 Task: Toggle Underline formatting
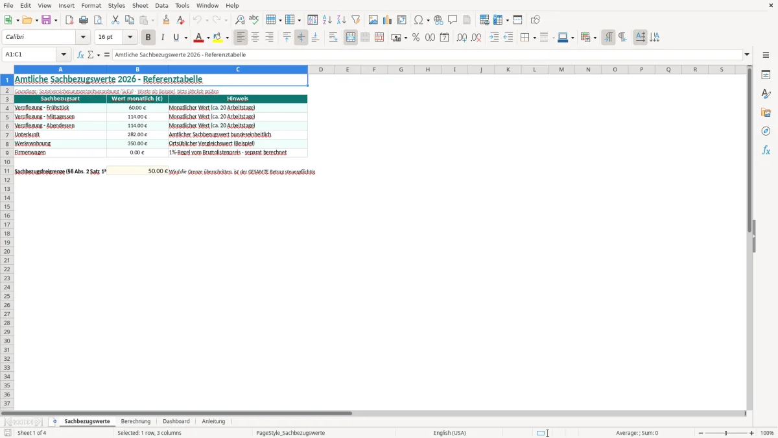(x=176, y=38)
